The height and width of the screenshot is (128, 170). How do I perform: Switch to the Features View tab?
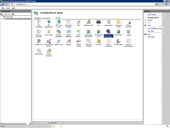39,123
